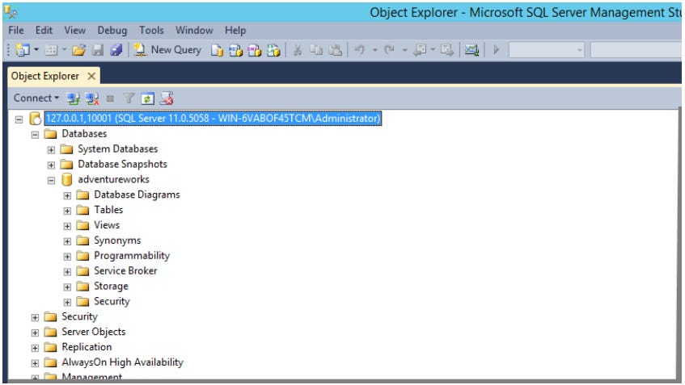Viewport: 685px width, 385px height.
Task: Open the New Project dropdown arrow
Action: point(36,50)
